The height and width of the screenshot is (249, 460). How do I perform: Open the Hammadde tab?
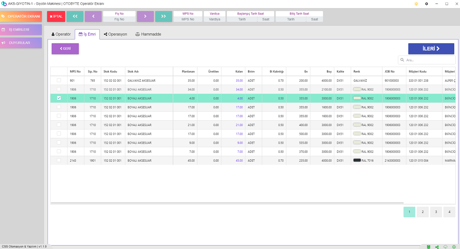click(148, 34)
